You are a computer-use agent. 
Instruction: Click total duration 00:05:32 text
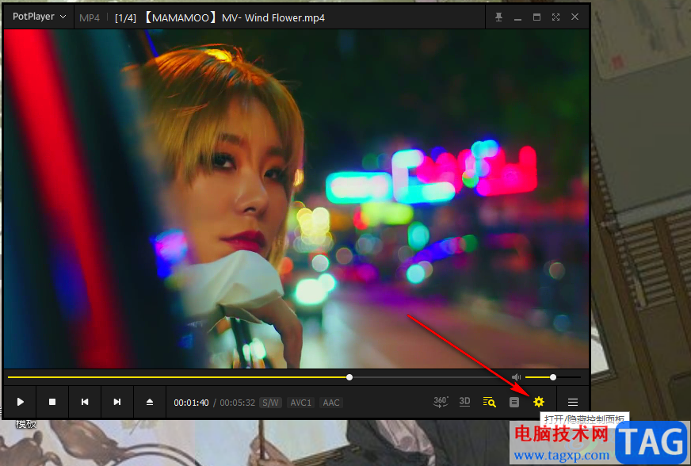pos(238,403)
